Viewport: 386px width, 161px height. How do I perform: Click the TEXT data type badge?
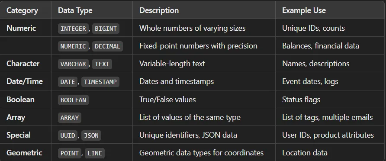point(102,64)
